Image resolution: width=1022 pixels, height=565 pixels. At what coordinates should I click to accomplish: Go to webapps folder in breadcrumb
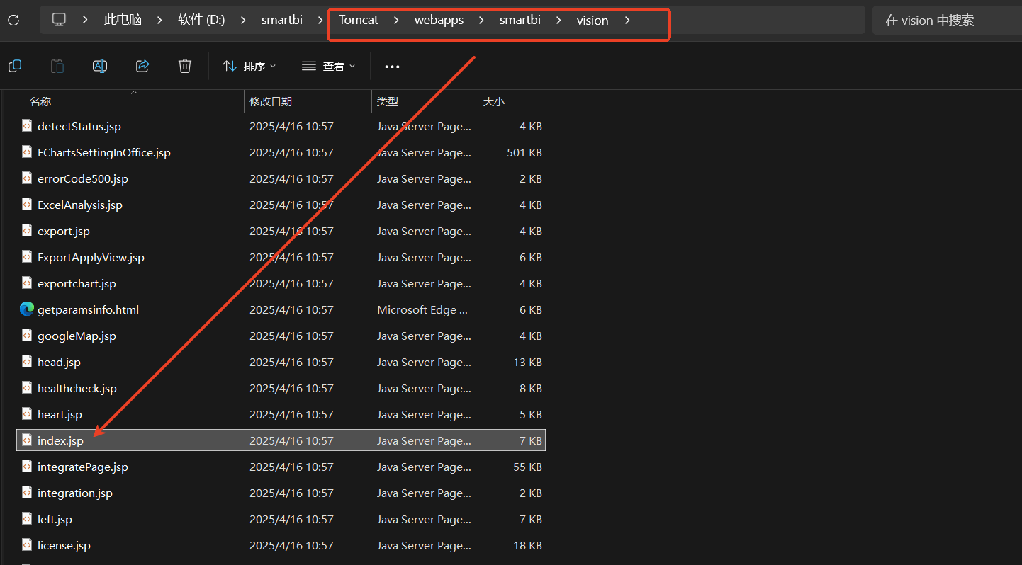point(439,20)
